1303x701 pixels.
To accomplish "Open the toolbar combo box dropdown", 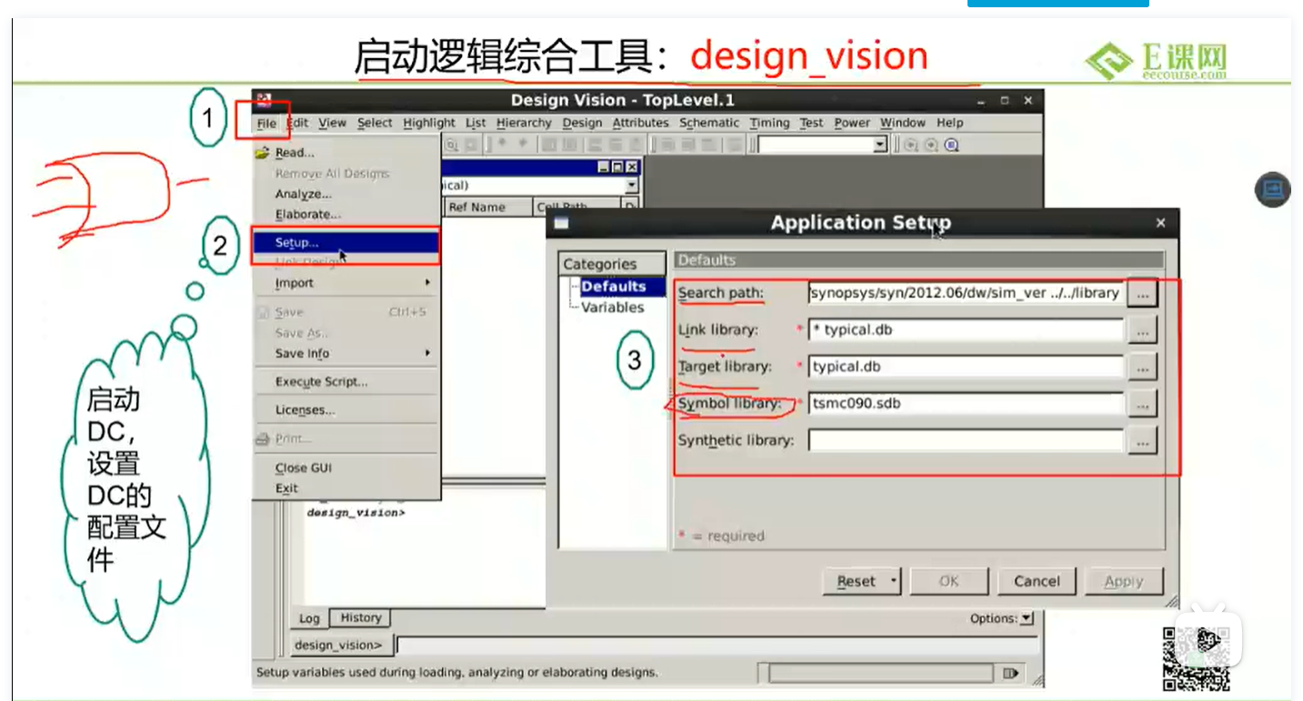I will click(x=879, y=145).
